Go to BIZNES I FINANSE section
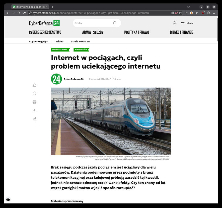Screen dimensions: 222x208 [181, 32]
